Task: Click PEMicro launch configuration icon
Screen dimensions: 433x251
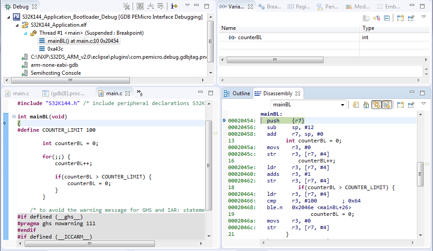Action: click(x=17, y=17)
